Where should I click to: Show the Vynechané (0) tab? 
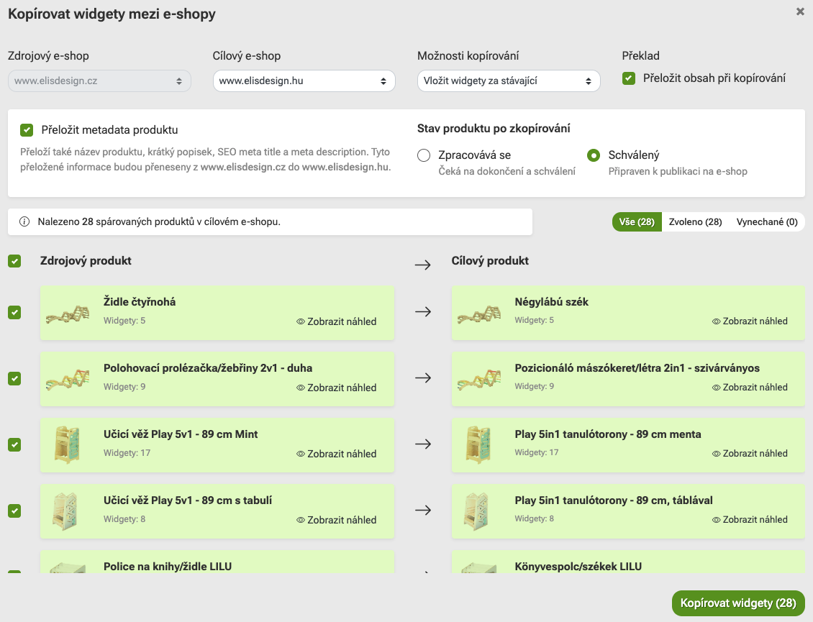click(767, 222)
